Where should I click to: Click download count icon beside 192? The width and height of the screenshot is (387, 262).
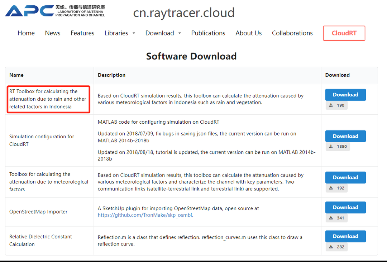point(331,188)
